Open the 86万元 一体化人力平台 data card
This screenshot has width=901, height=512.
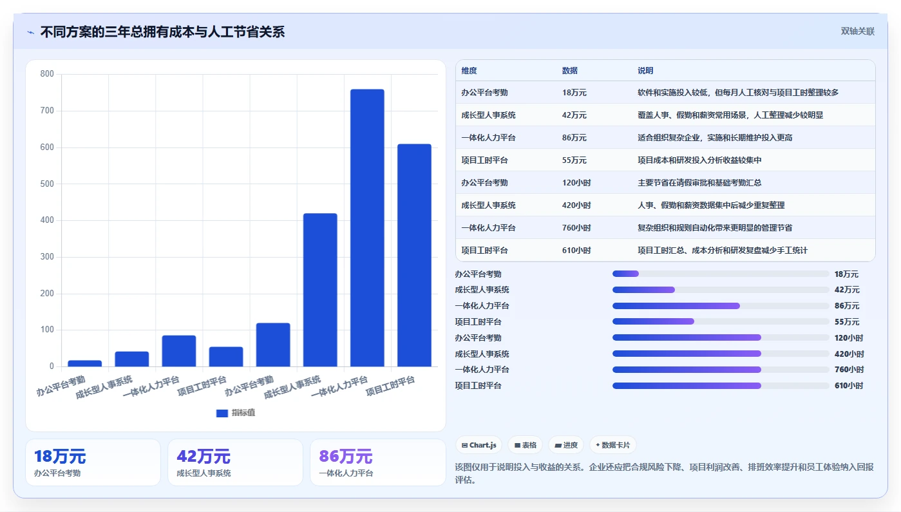click(x=377, y=462)
